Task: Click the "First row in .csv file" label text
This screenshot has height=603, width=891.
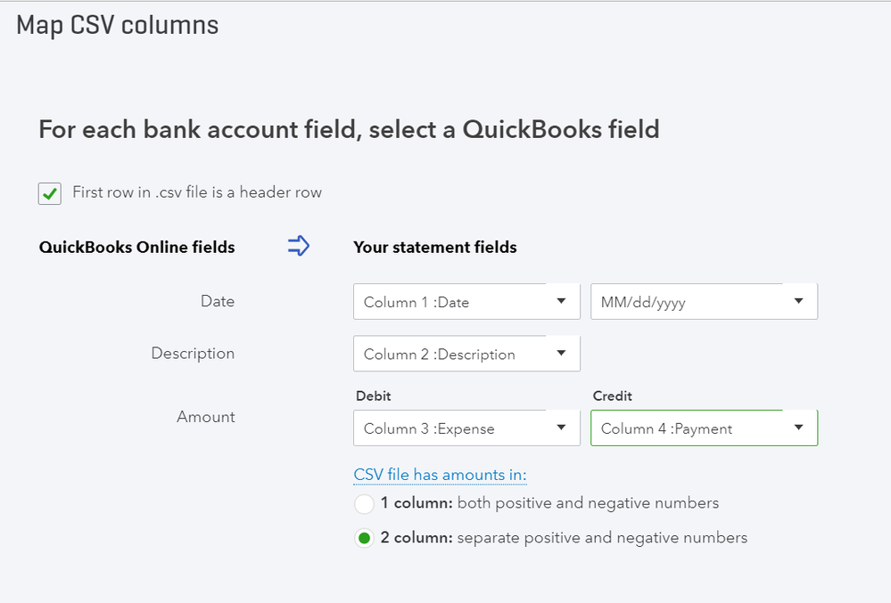Action: click(196, 192)
